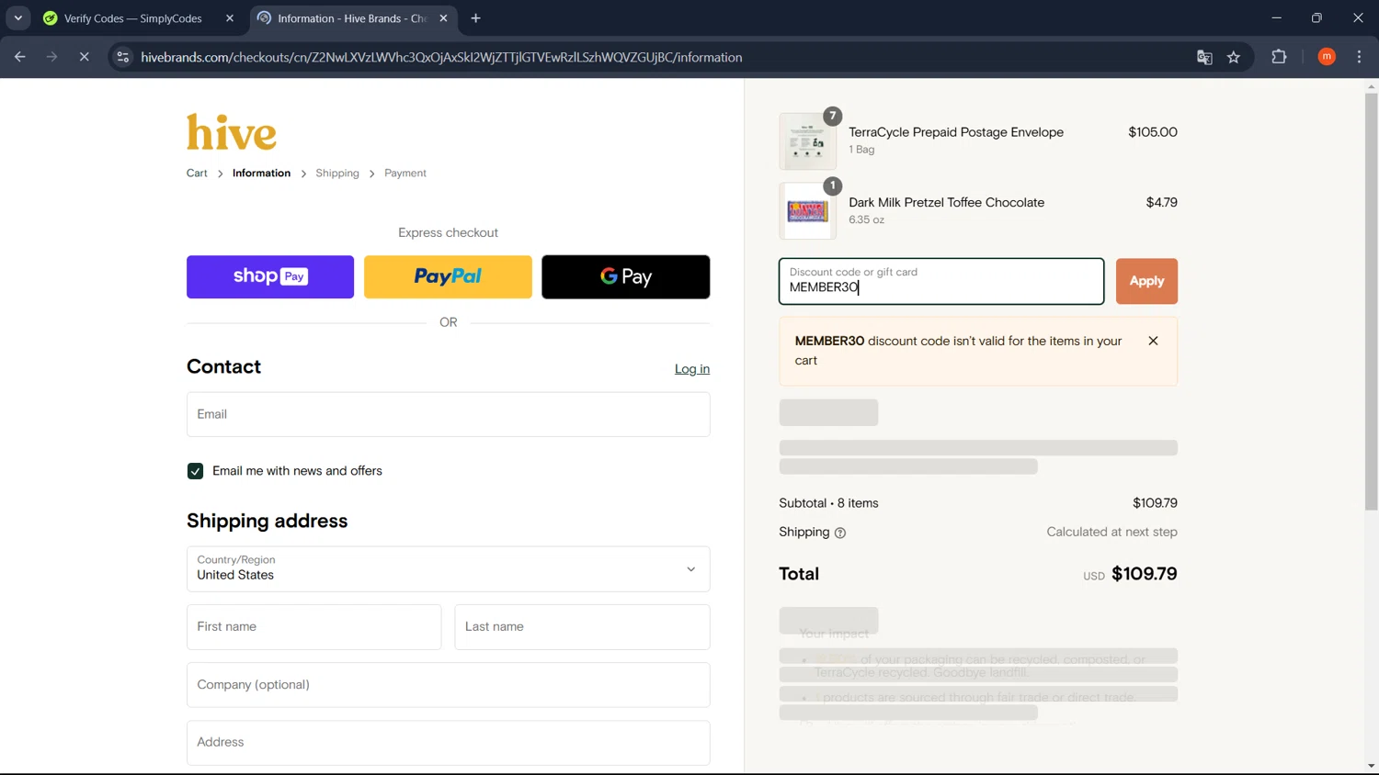Restore down the browser window
The image size is (1379, 775).
point(1316,17)
